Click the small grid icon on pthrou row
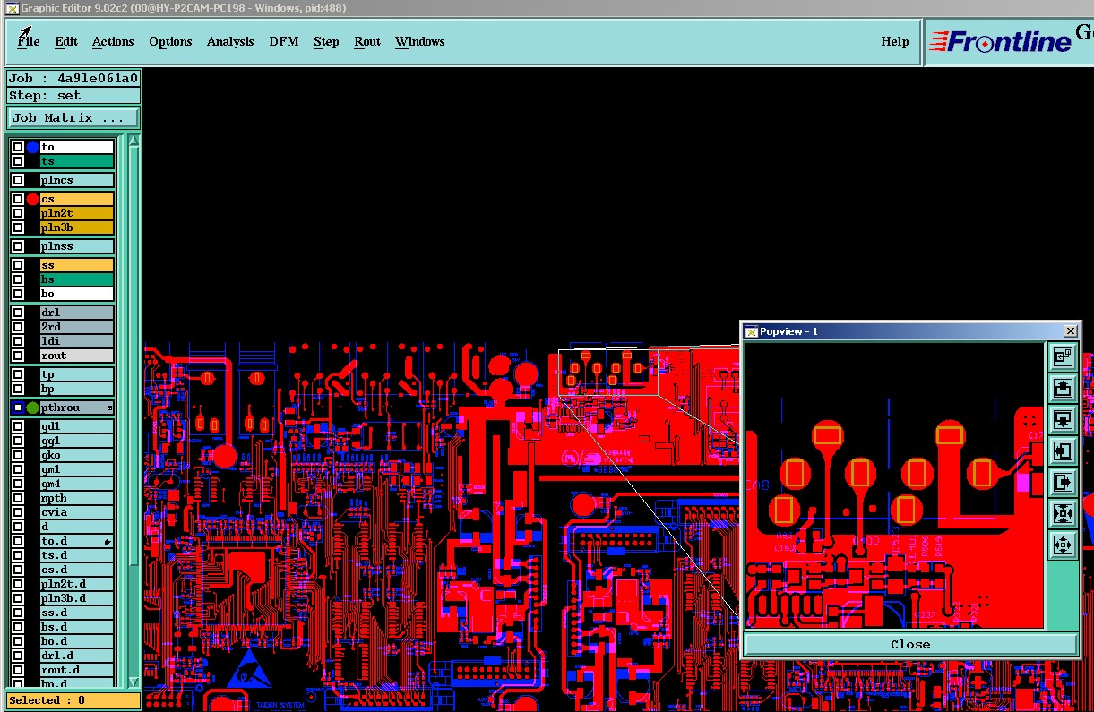Screen dimensions: 1094x712 pyautogui.click(x=109, y=407)
